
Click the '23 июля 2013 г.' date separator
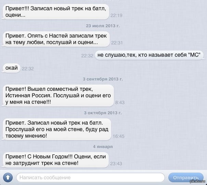103,26
